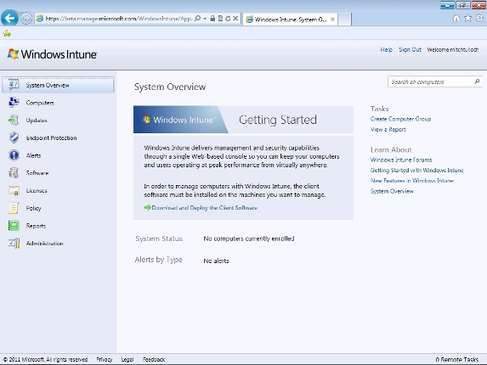
Task: Click the magnifier icon in computer search box
Action: click(x=477, y=81)
